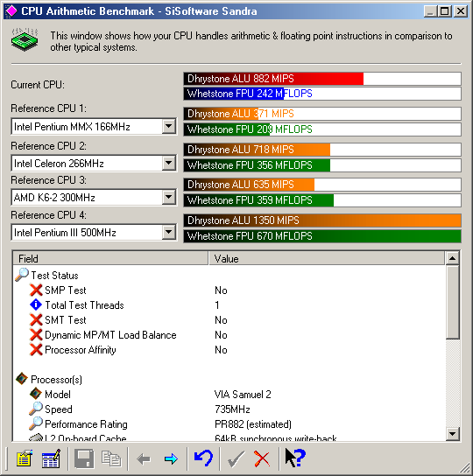Click red X icon beside SMT Test
The image size is (473, 476).
click(x=36, y=319)
